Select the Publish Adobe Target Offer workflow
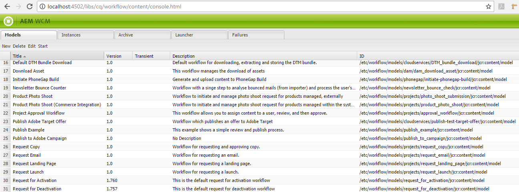The width and height of the screenshot is (519, 192). tap(259, 121)
